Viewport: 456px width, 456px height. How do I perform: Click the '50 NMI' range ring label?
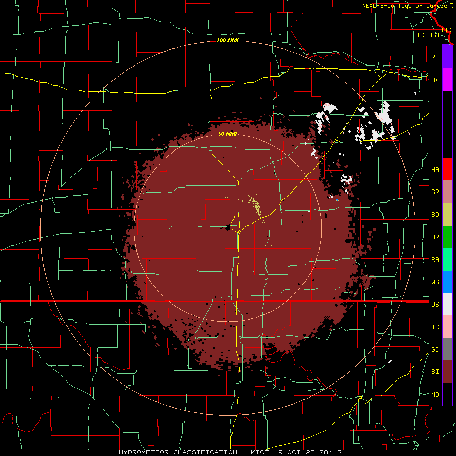click(x=227, y=134)
